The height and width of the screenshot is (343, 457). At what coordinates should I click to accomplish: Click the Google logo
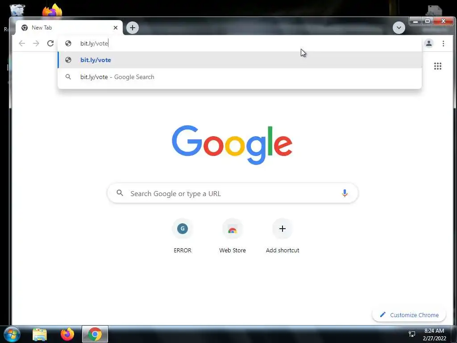click(232, 145)
